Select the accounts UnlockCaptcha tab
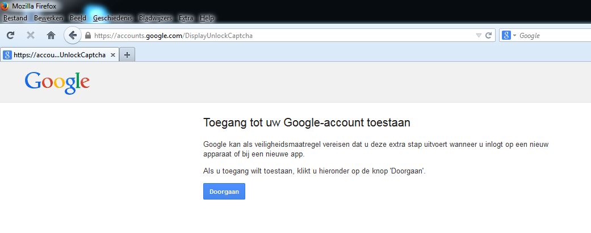Image resolution: width=591 pixels, height=233 pixels. [60, 55]
